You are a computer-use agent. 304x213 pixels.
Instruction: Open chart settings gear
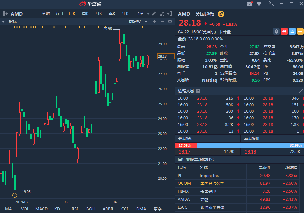[170, 22]
